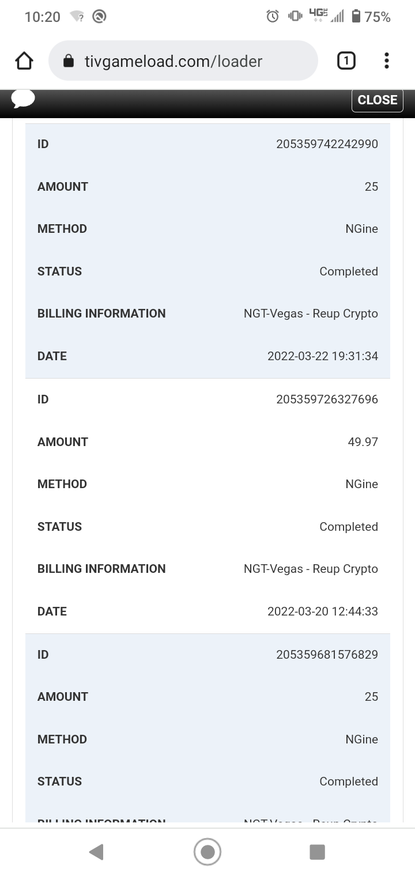The width and height of the screenshot is (415, 876).
Task: Tap the first Completed status value
Action: [348, 271]
